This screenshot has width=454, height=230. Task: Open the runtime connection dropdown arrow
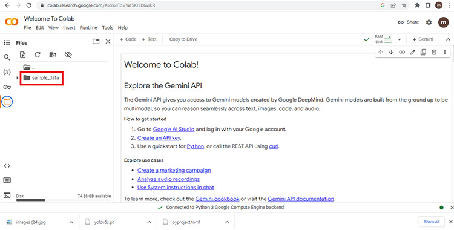(x=400, y=39)
